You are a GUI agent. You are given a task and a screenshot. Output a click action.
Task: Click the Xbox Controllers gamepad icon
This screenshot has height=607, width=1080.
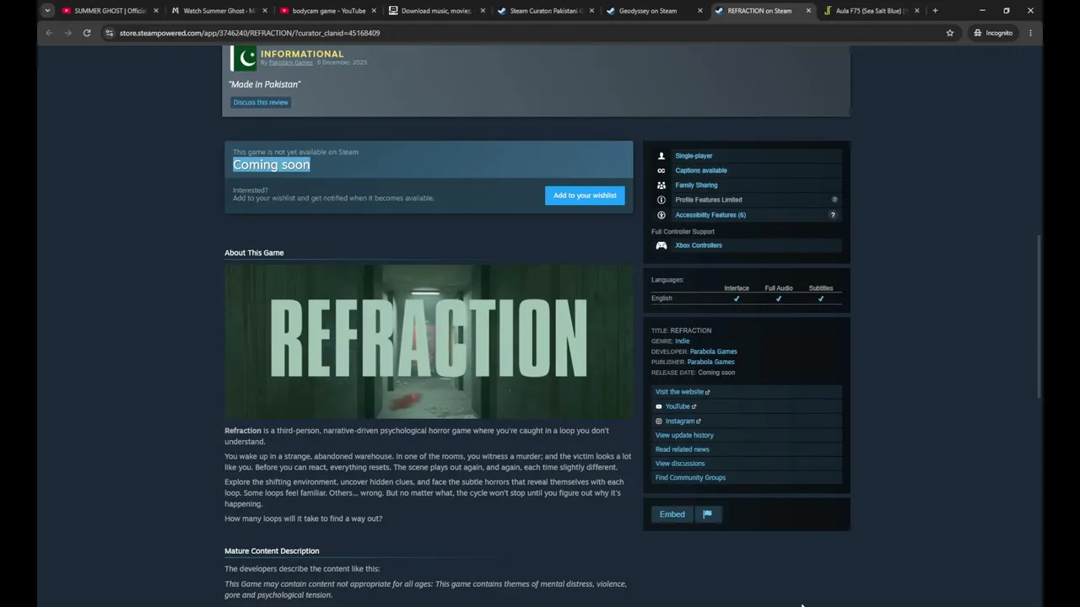[x=661, y=245]
